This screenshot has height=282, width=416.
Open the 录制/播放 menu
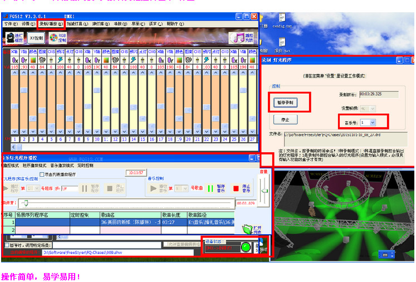51,24
